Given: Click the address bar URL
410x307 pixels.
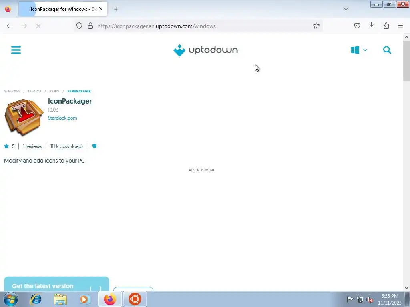Looking at the screenshot, I should (x=157, y=26).
